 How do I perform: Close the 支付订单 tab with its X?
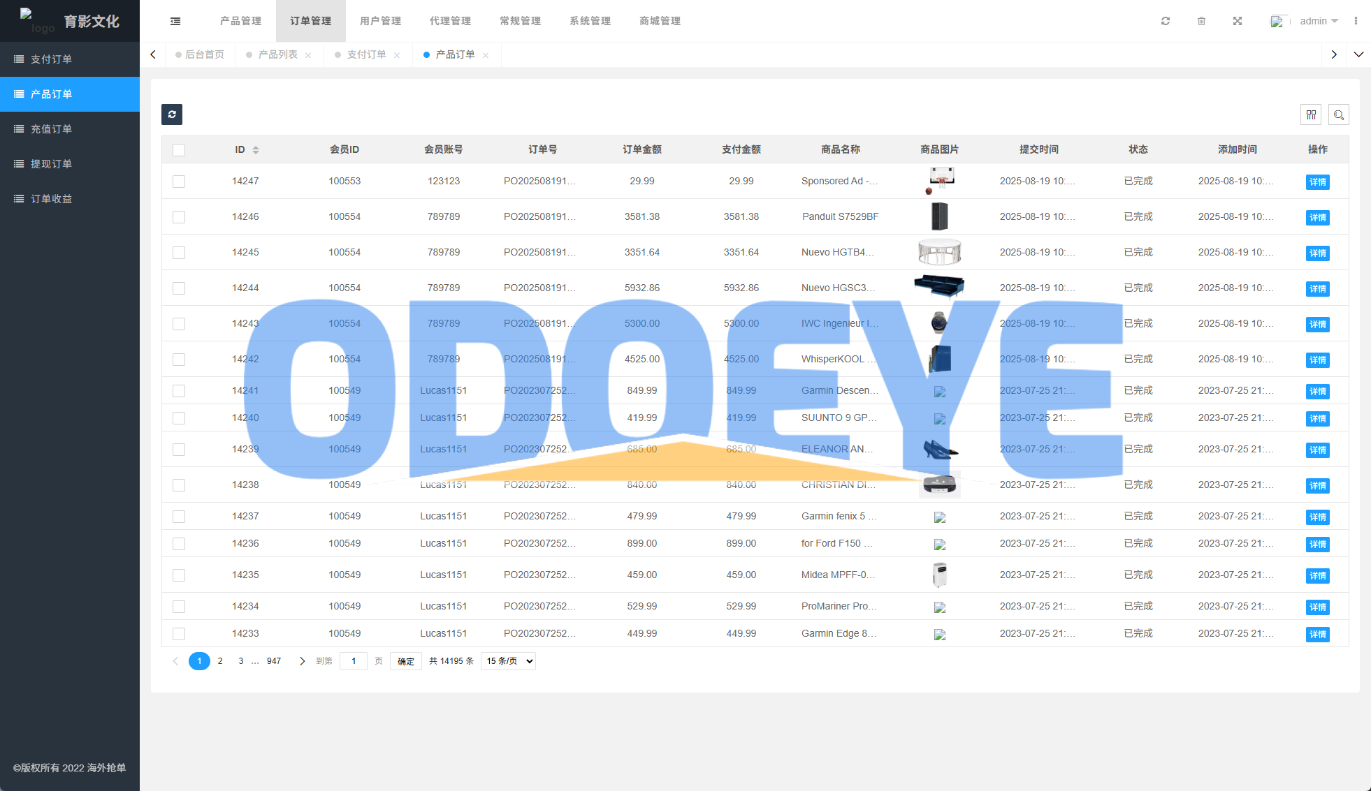tap(397, 55)
